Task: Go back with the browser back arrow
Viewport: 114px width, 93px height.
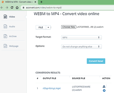Action: tap(2, 8)
